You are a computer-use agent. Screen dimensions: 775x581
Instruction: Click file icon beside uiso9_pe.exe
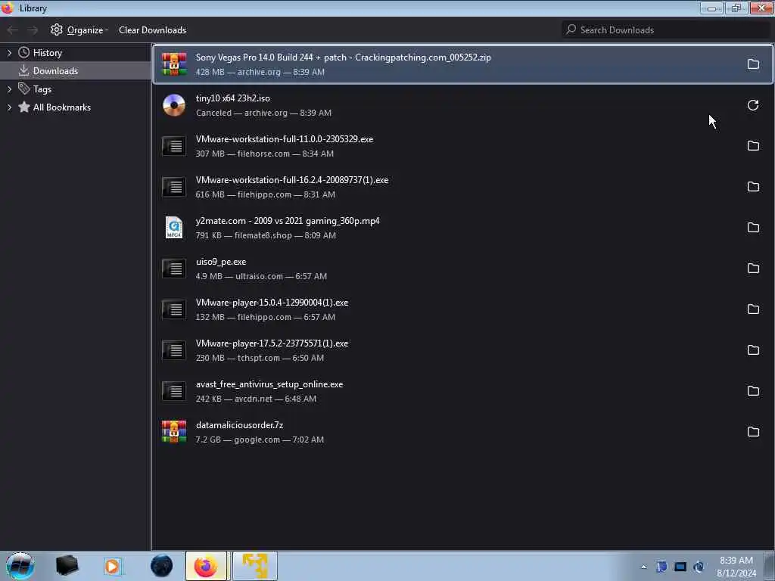[x=174, y=269]
